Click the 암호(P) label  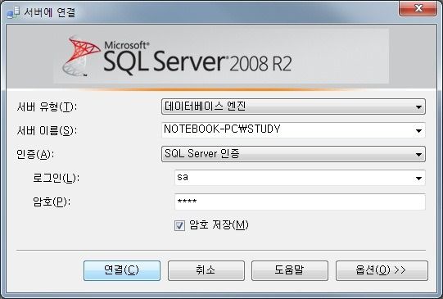click(x=52, y=202)
